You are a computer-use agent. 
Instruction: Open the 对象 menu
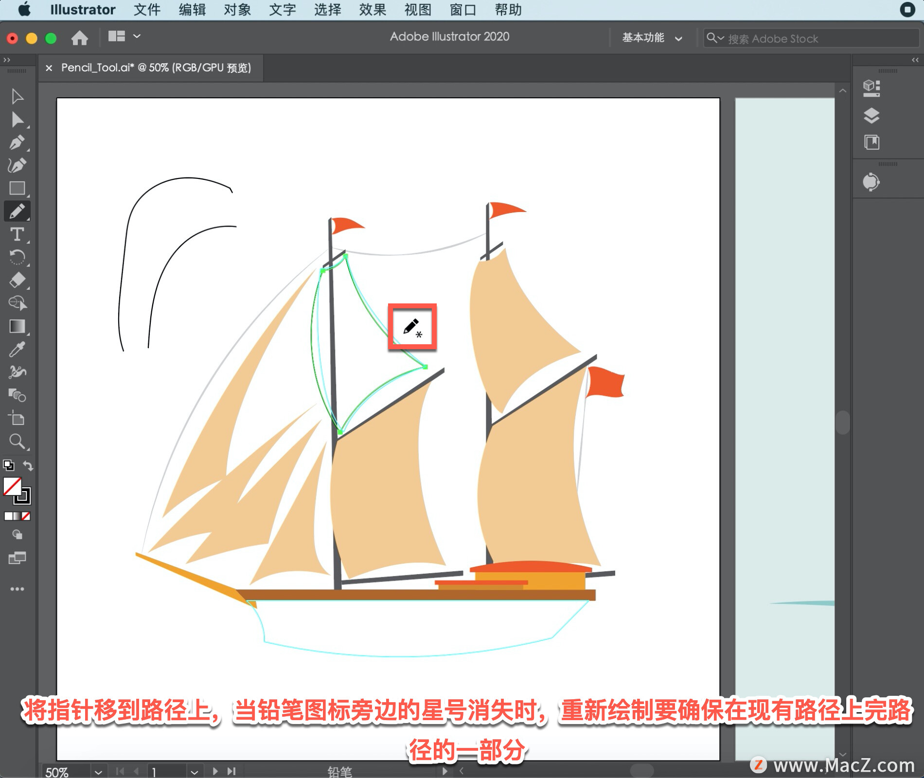[x=237, y=10]
